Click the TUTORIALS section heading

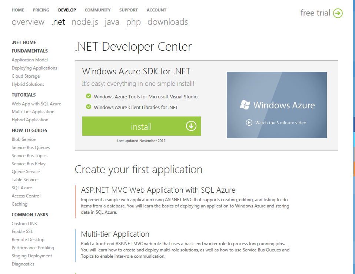pos(24,95)
